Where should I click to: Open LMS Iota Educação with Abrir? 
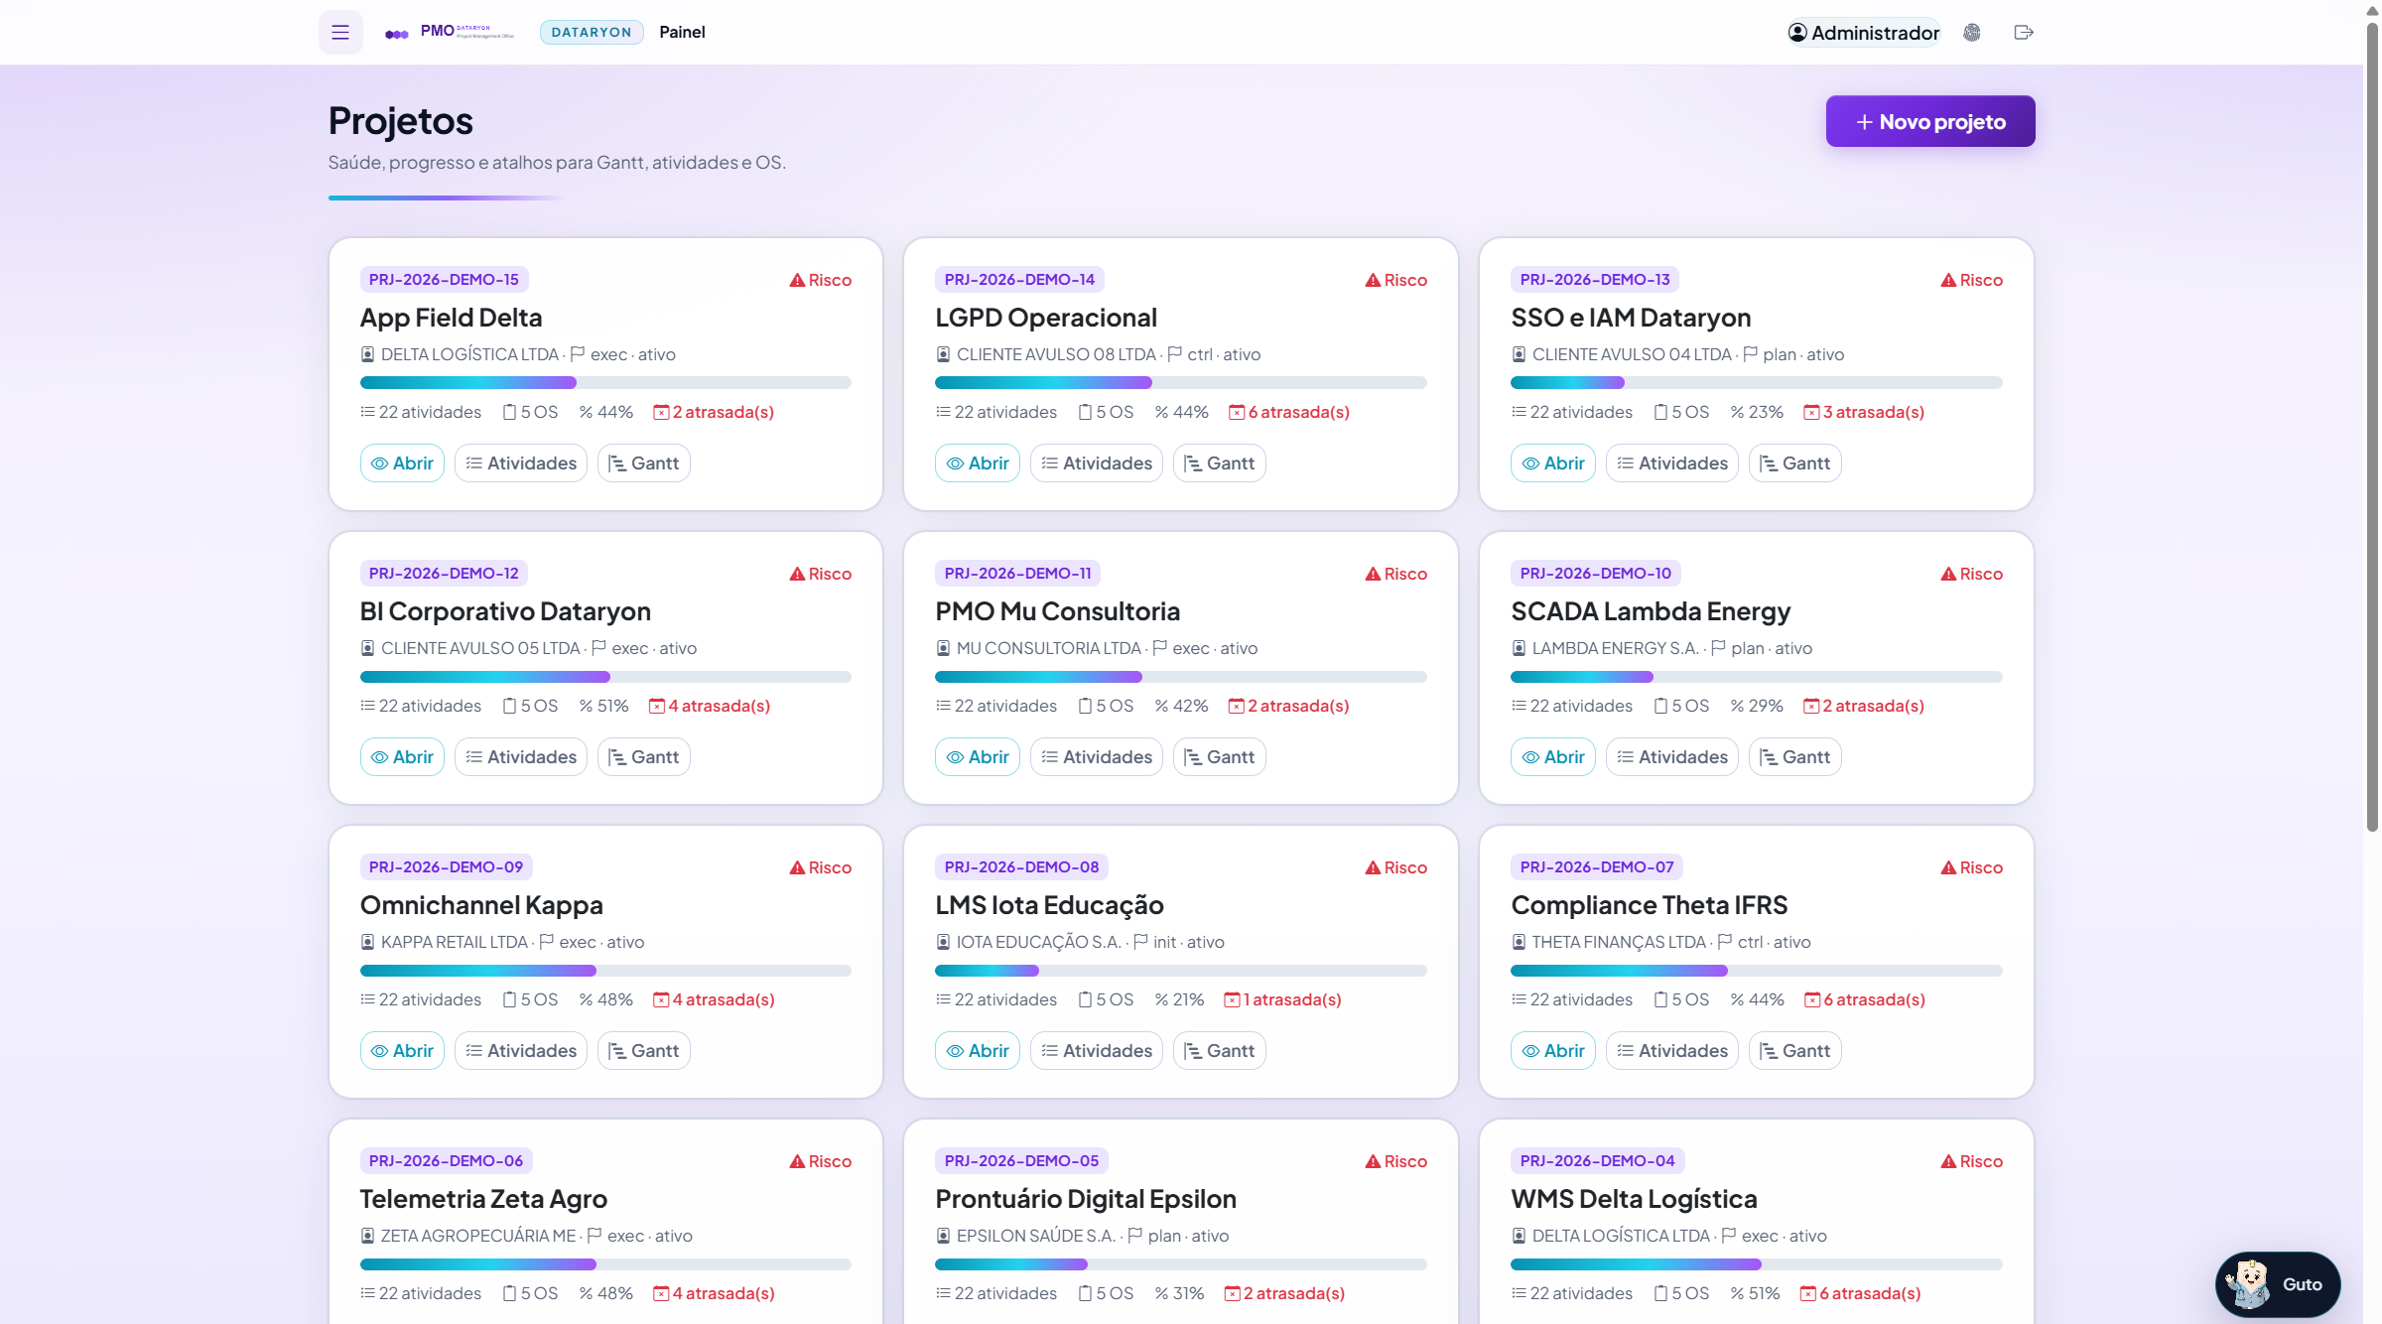pos(978,1051)
